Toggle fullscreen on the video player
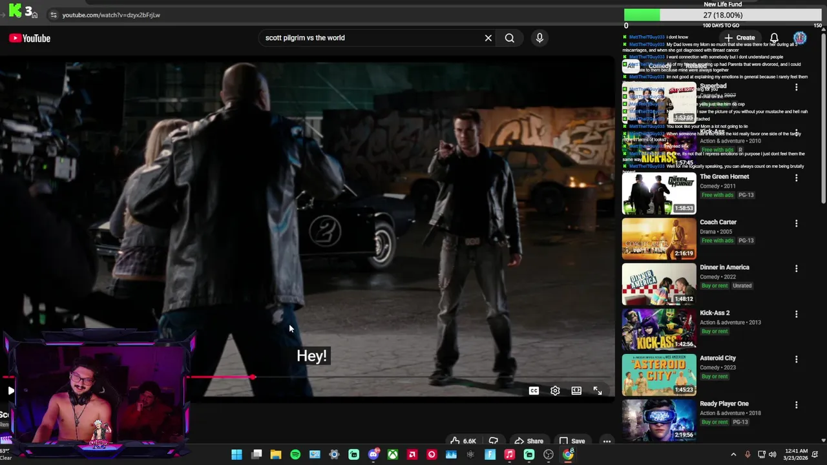827x465 pixels. [598, 391]
